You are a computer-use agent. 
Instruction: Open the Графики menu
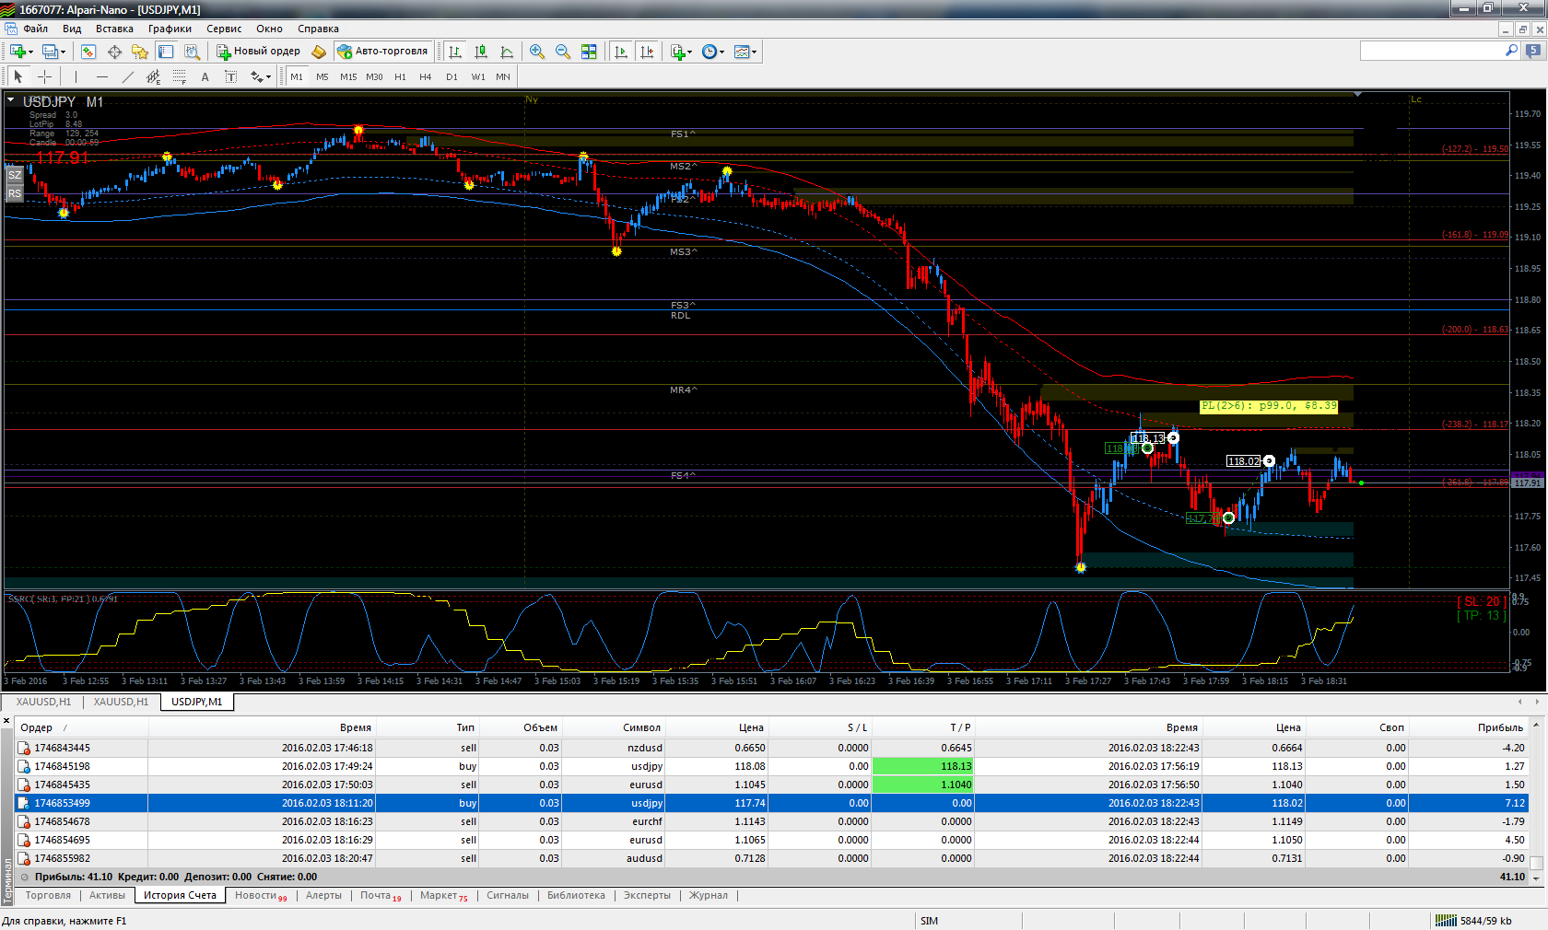[x=170, y=29]
